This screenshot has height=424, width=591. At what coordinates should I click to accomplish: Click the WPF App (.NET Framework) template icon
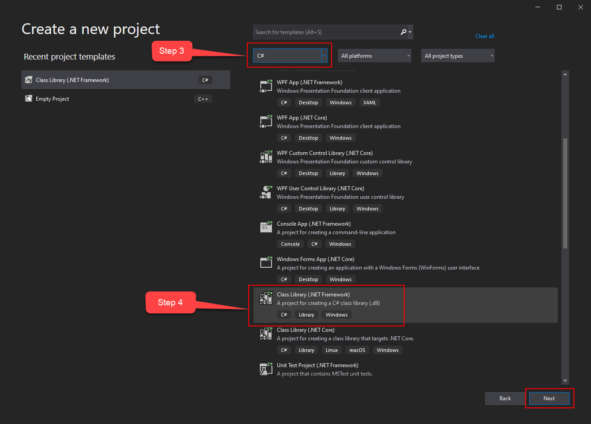pyautogui.click(x=266, y=86)
